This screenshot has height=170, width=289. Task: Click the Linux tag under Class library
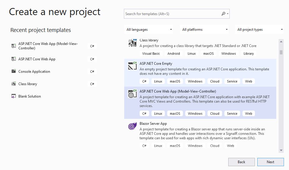[x=192, y=54]
